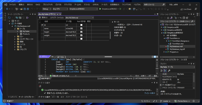The height and width of the screenshot is (105, 202).
Task: Click the master branch in status bar
Action: [x=165, y=101]
